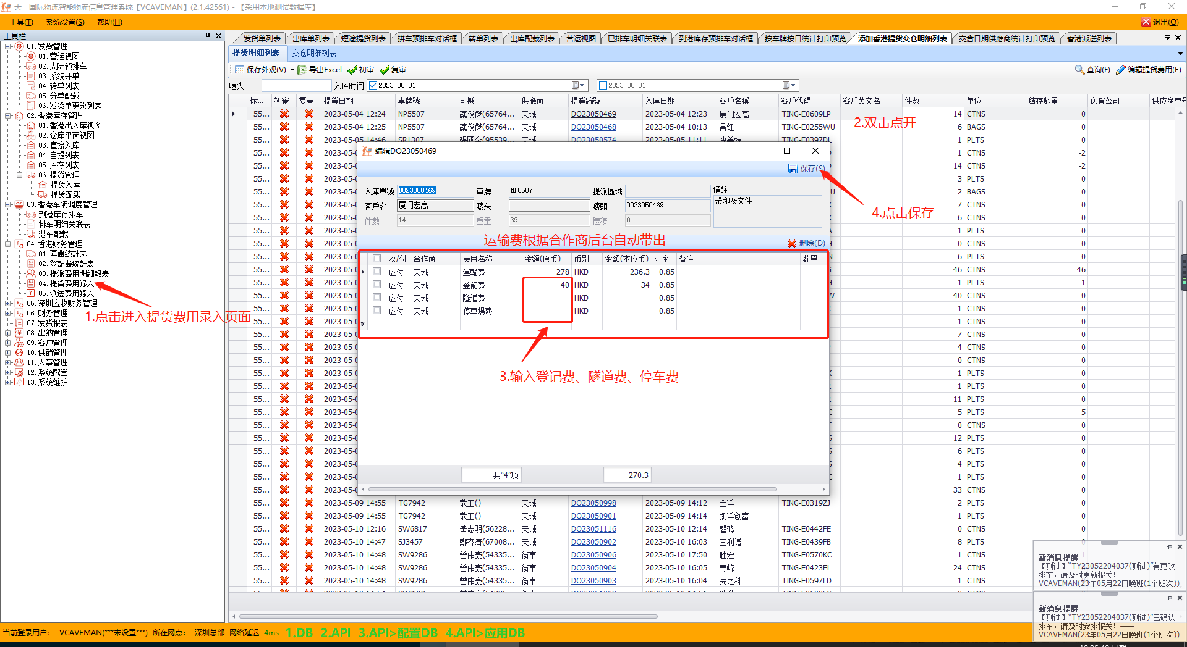Click the 编辑提货费用 pencil icon
Viewport: 1187px width, 647px height.
[x=1120, y=70]
